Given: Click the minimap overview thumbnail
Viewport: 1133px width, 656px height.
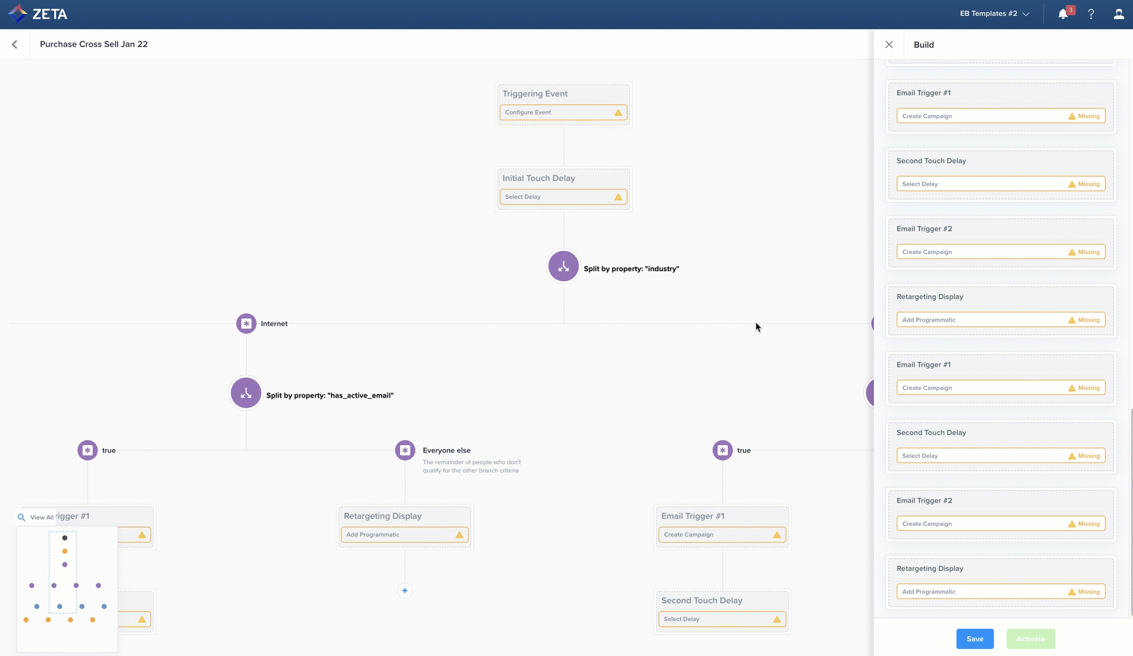Looking at the screenshot, I should click(x=67, y=587).
